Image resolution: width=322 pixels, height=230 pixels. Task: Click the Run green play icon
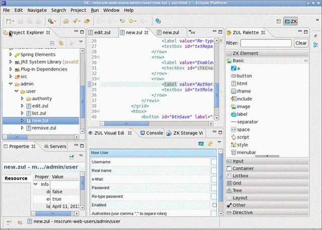[x=50, y=21]
